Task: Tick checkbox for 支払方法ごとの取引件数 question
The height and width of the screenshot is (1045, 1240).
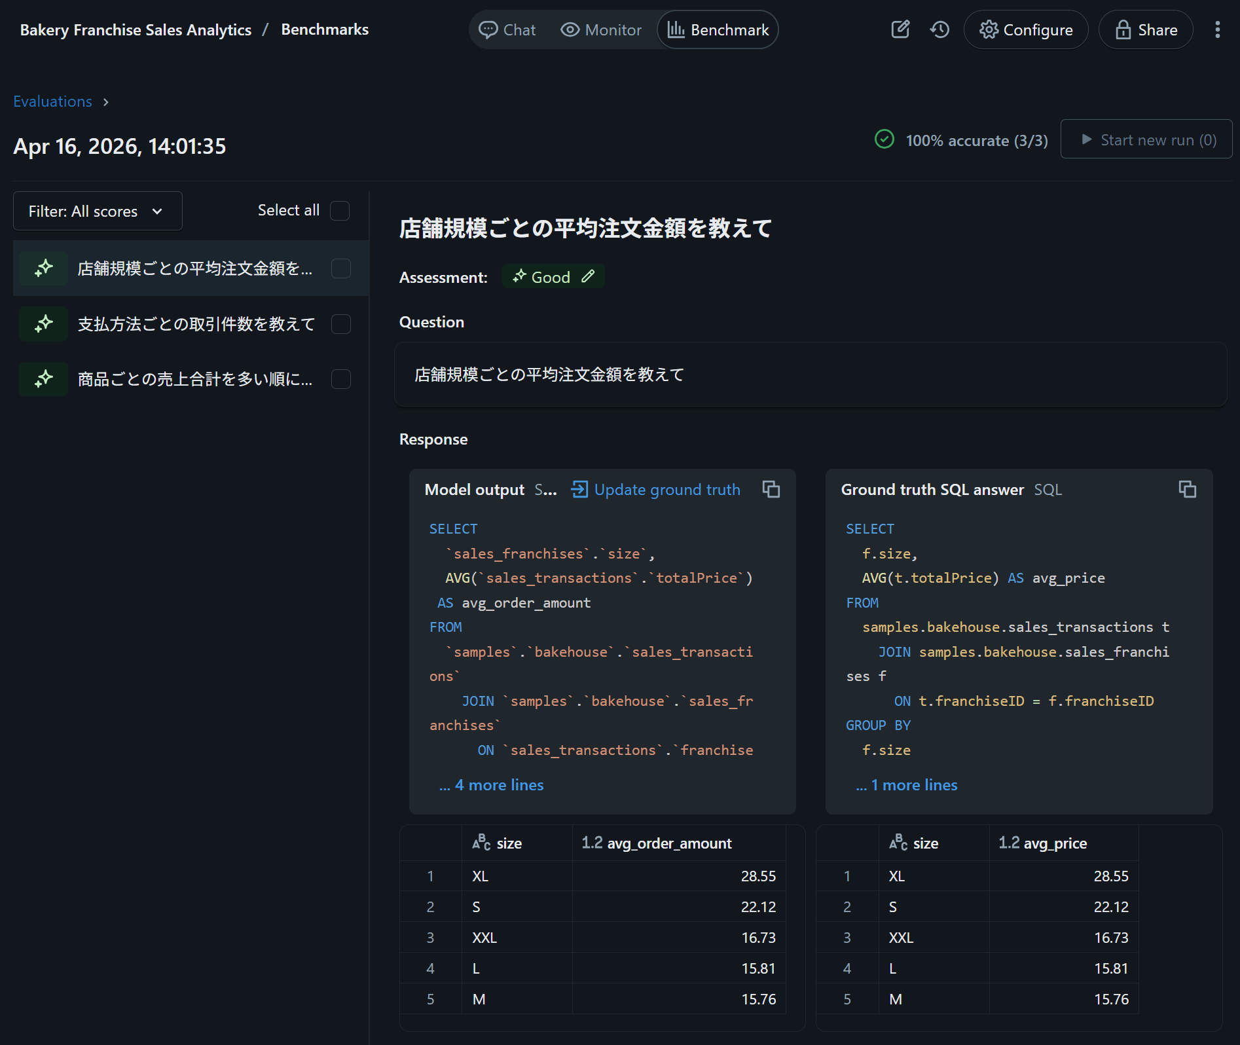Action: (x=341, y=324)
